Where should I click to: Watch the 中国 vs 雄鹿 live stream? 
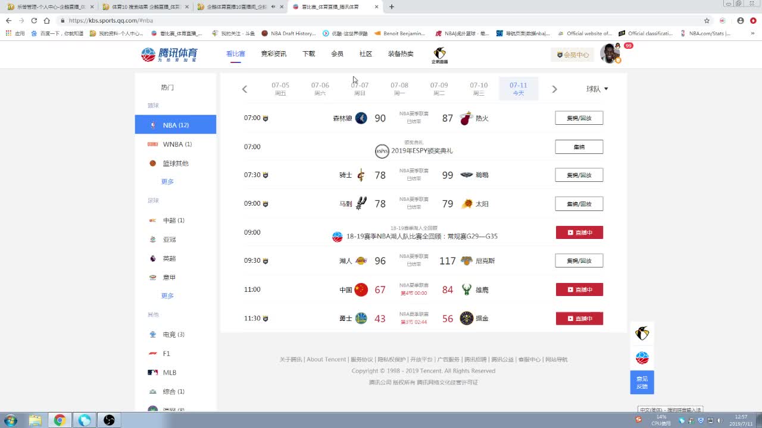click(x=579, y=289)
